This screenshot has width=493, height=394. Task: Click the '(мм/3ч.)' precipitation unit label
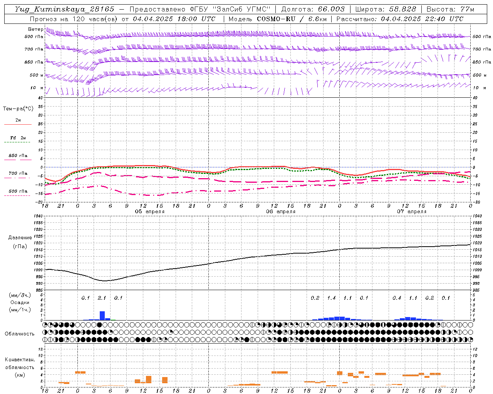pyautogui.click(x=20, y=295)
